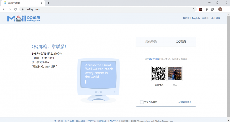The width and height of the screenshot is (230, 122).
Task: Open 关于腾讯 footer link
Action: (58, 121)
